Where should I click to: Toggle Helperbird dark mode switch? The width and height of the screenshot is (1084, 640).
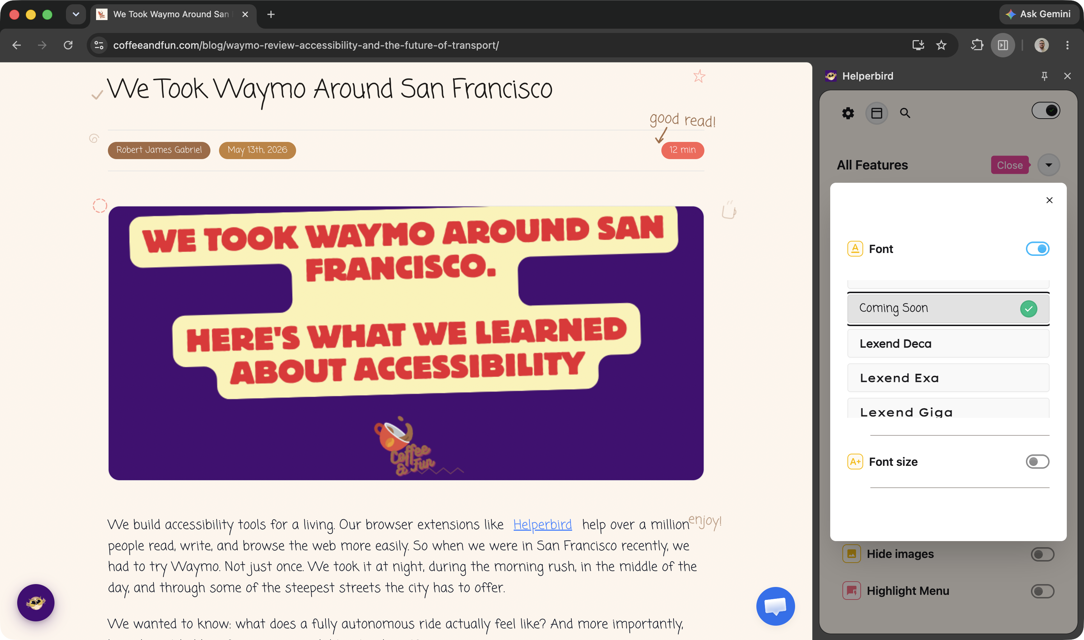1046,111
